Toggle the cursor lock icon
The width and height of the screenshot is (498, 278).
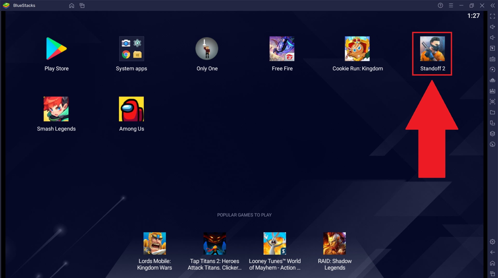pos(492,48)
